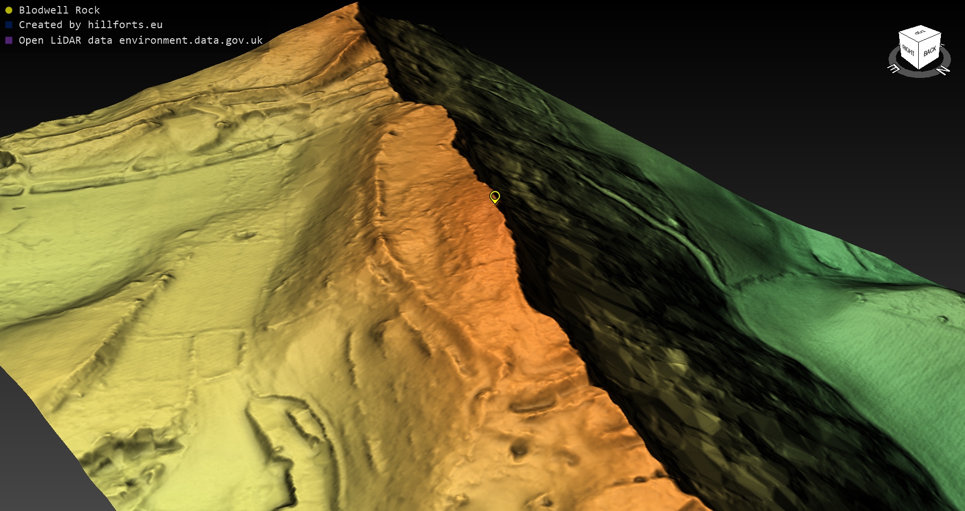Image resolution: width=965 pixels, height=511 pixels.
Task: Click the yellow location pin on the ridge
Action: click(495, 196)
